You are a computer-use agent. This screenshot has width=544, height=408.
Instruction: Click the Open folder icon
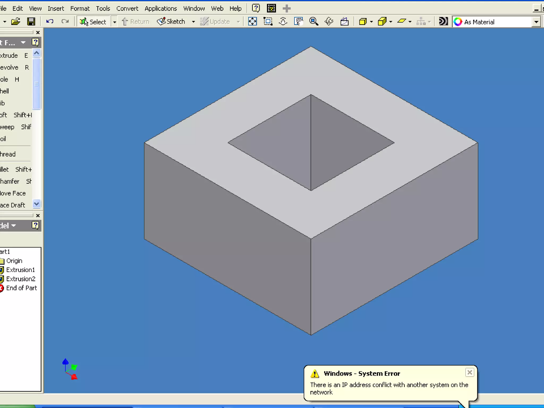point(16,22)
